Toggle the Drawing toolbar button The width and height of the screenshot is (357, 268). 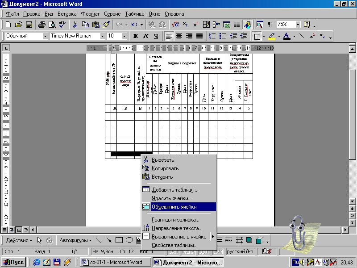pyautogui.click(x=248, y=25)
